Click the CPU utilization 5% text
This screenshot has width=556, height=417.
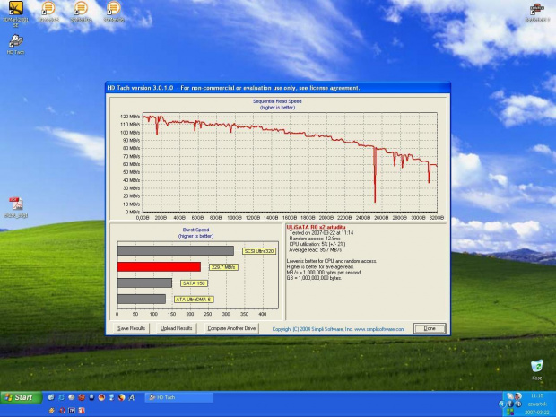317,244
